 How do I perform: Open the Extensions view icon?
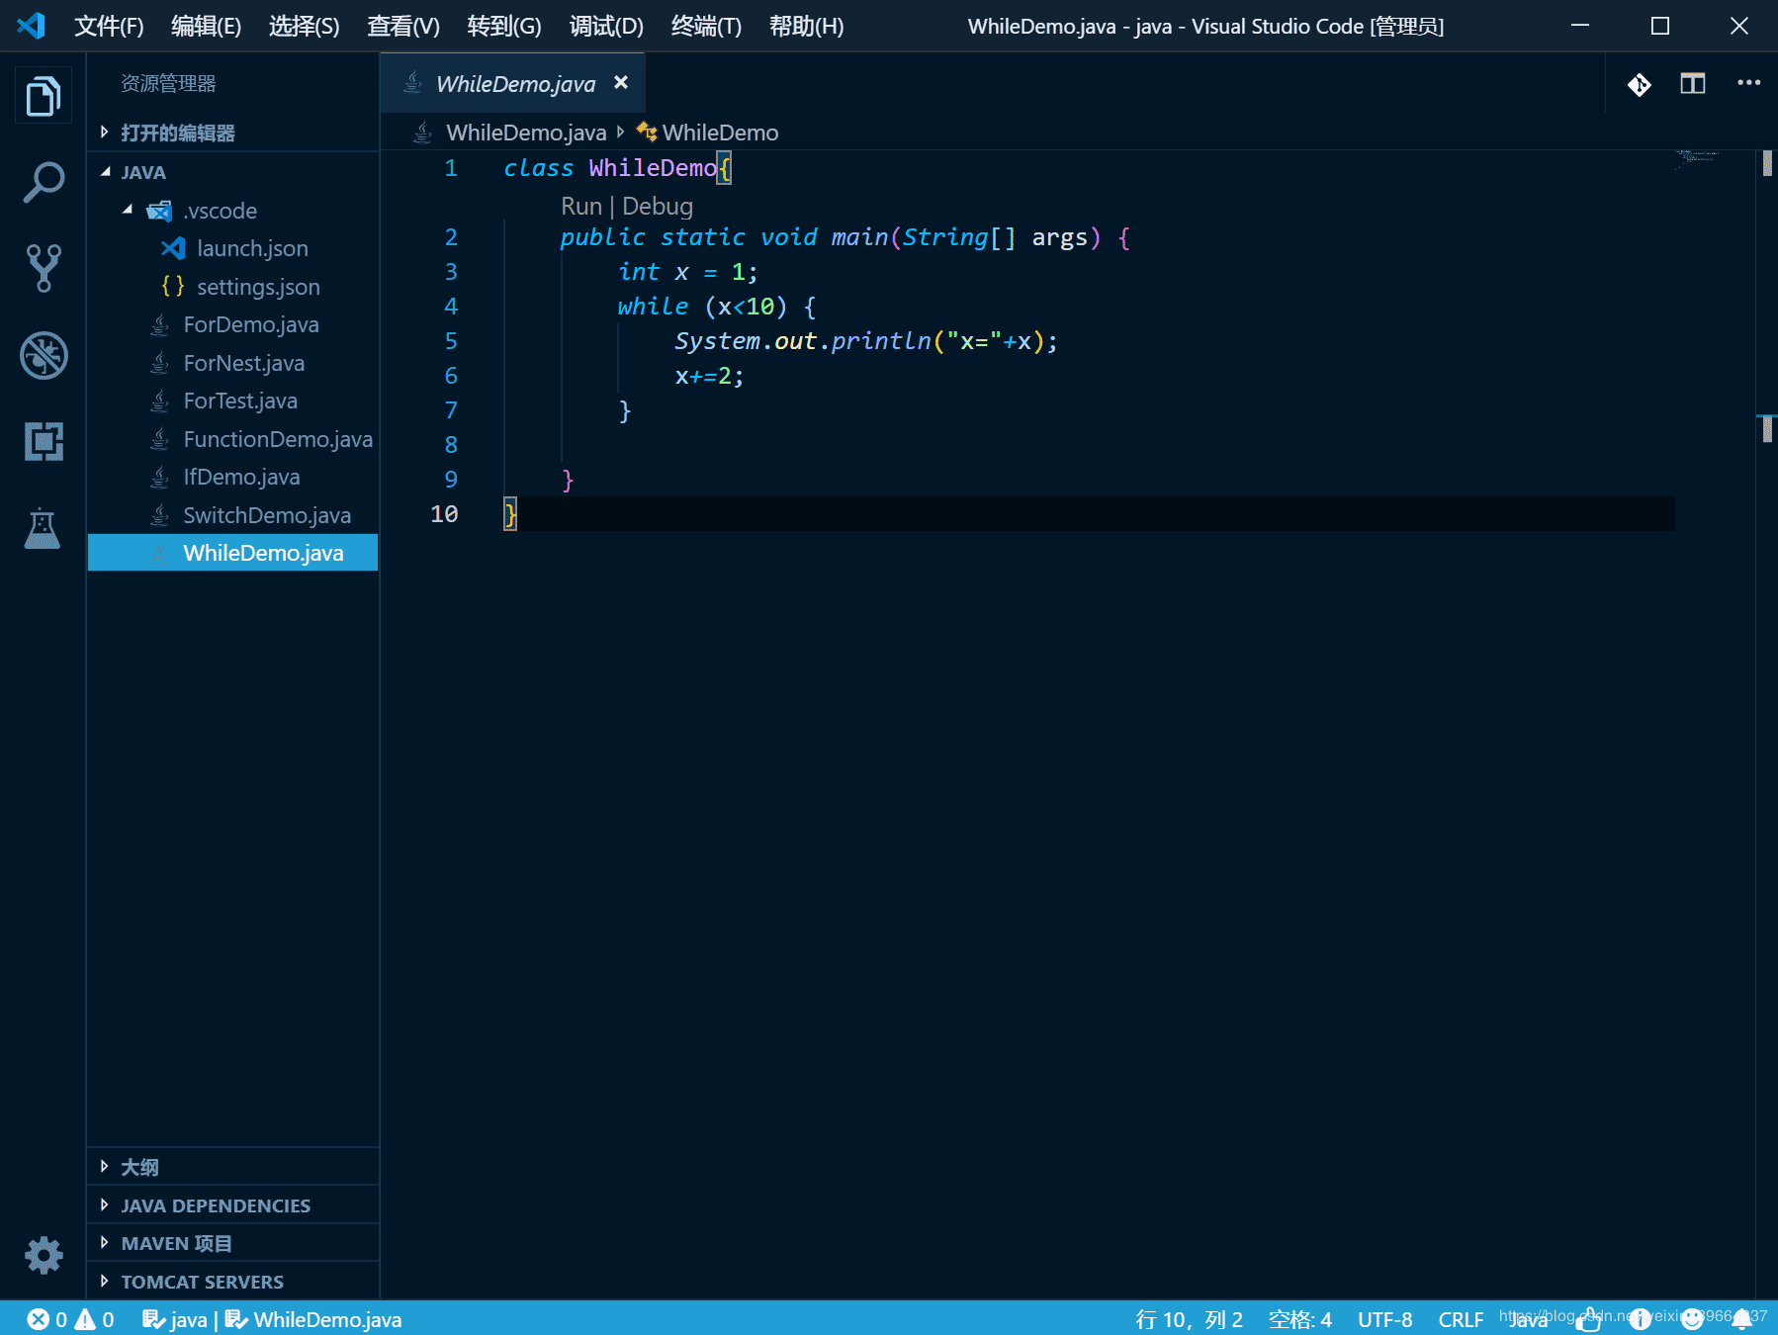point(44,441)
